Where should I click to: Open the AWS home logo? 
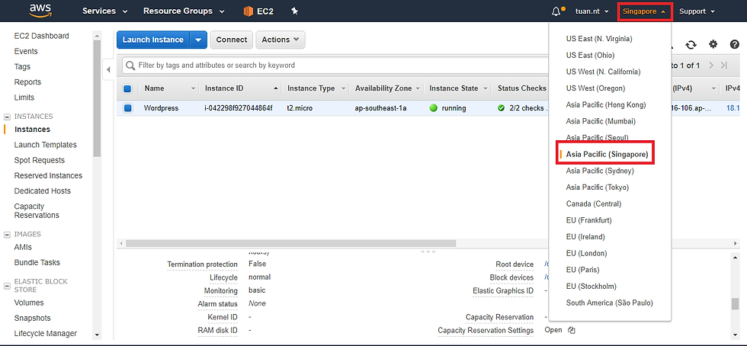[x=40, y=11]
